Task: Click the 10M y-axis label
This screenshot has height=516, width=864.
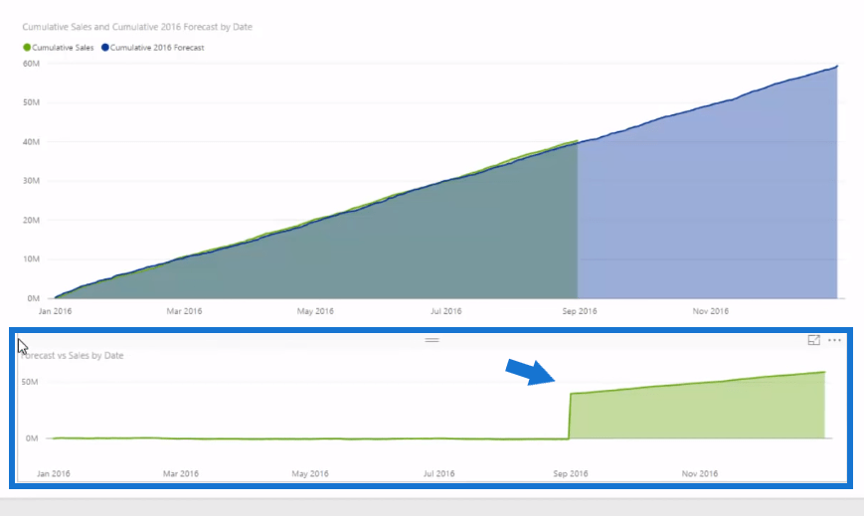Action: tap(31, 258)
